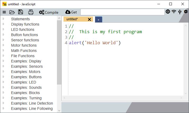
Task: Click the editor scroll up arrow
Action: [x=186, y=26]
